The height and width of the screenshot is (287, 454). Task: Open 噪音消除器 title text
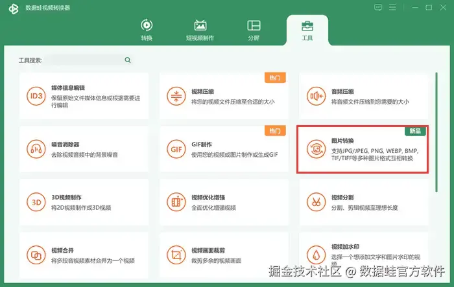pos(66,144)
